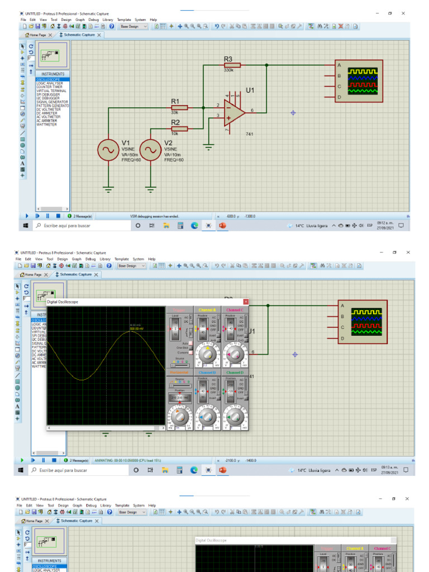Click the oscilloscope instrument in the top schematic
Screen dimensions: 429x572
click(x=359, y=81)
